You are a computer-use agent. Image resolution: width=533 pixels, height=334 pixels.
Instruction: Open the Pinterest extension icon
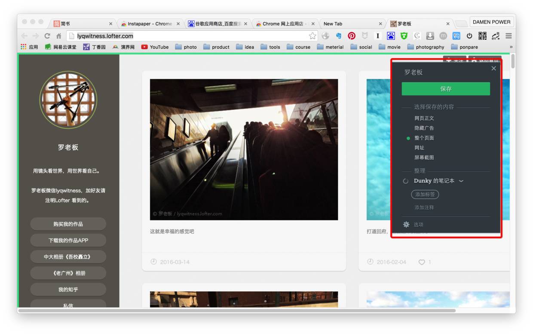point(352,36)
